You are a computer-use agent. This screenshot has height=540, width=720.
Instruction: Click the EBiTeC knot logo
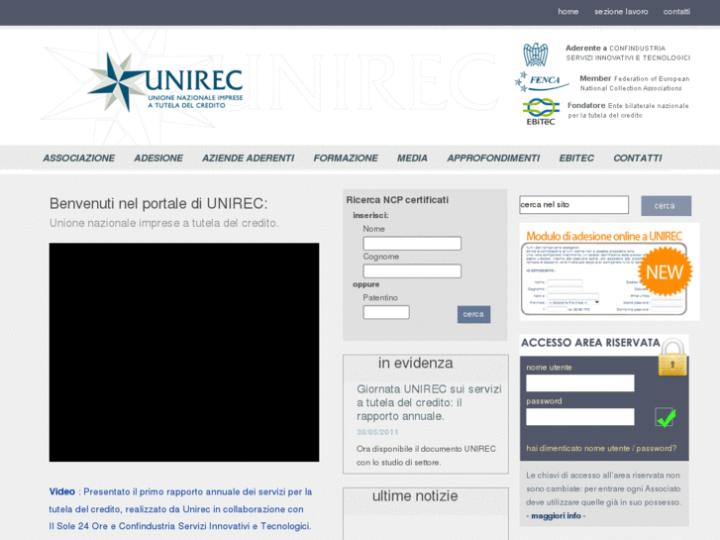(541, 112)
